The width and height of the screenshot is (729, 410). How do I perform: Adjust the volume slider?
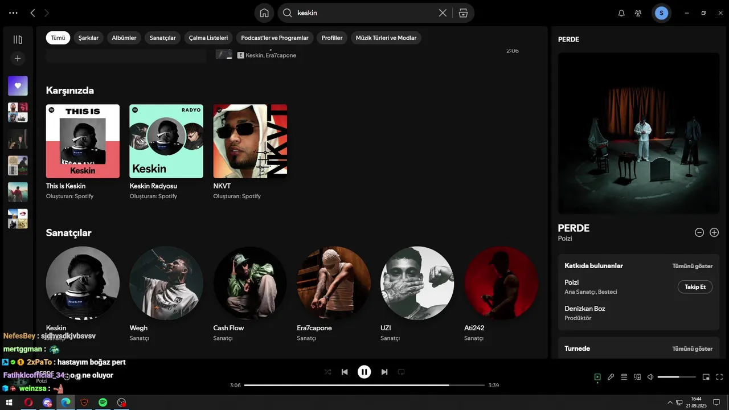pos(677,377)
